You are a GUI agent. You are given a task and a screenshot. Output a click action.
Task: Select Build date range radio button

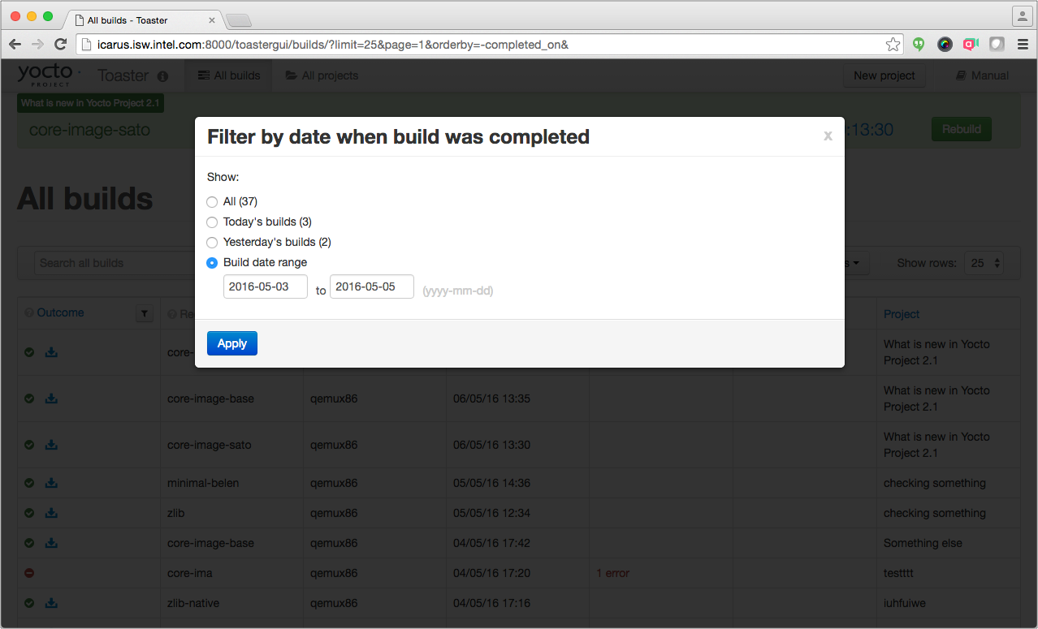point(212,263)
